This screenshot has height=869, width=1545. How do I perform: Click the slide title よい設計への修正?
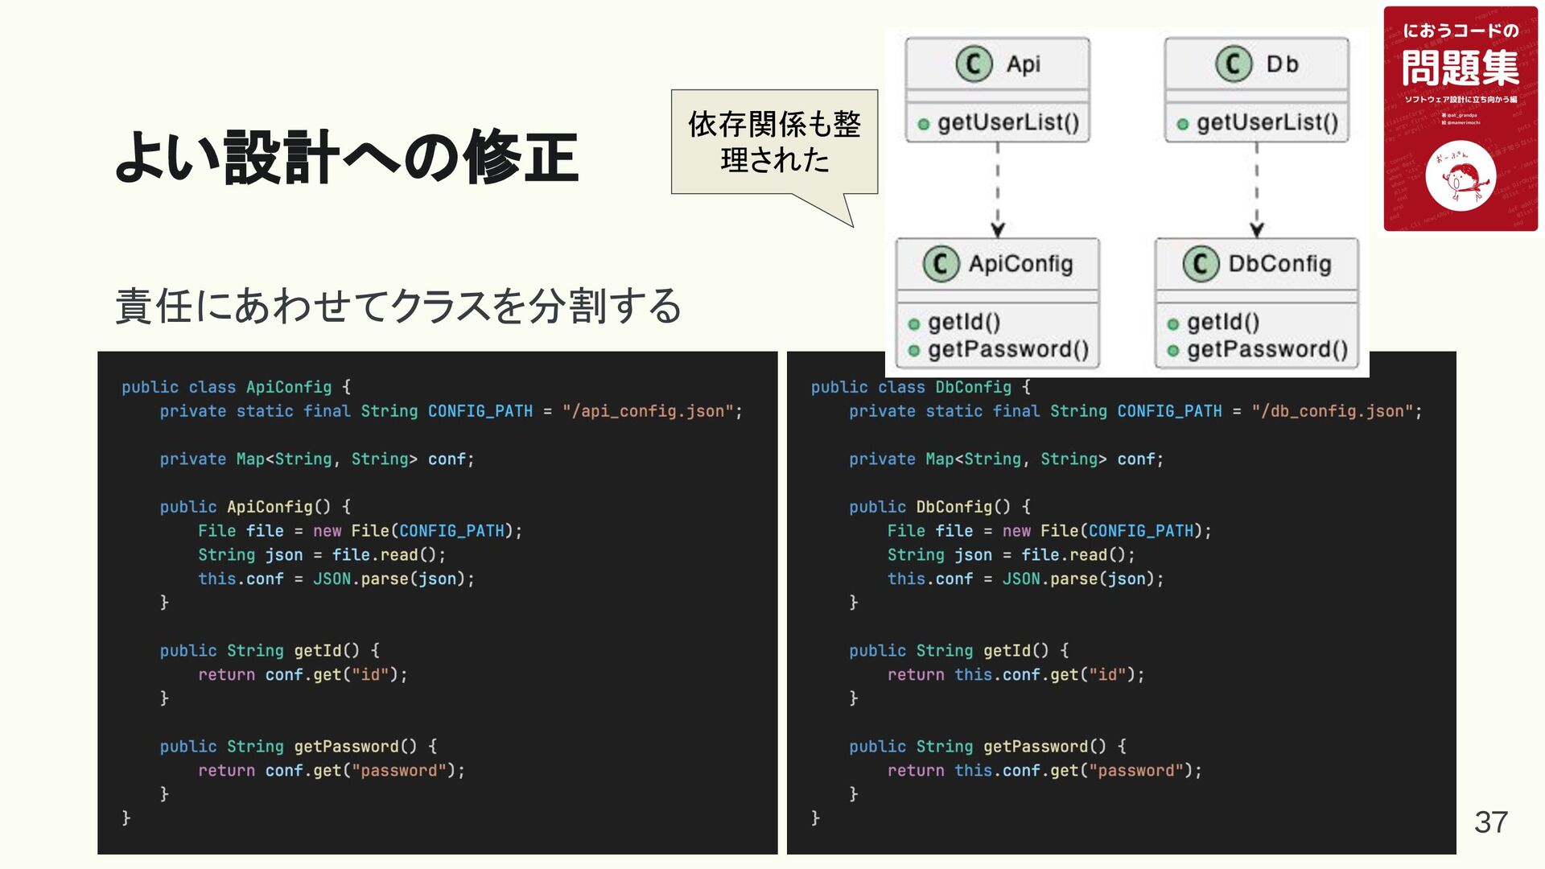pyautogui.click(x=347, y=156)
